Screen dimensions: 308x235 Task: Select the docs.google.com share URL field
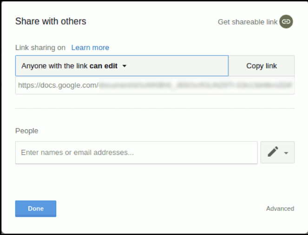pos(155,85)
